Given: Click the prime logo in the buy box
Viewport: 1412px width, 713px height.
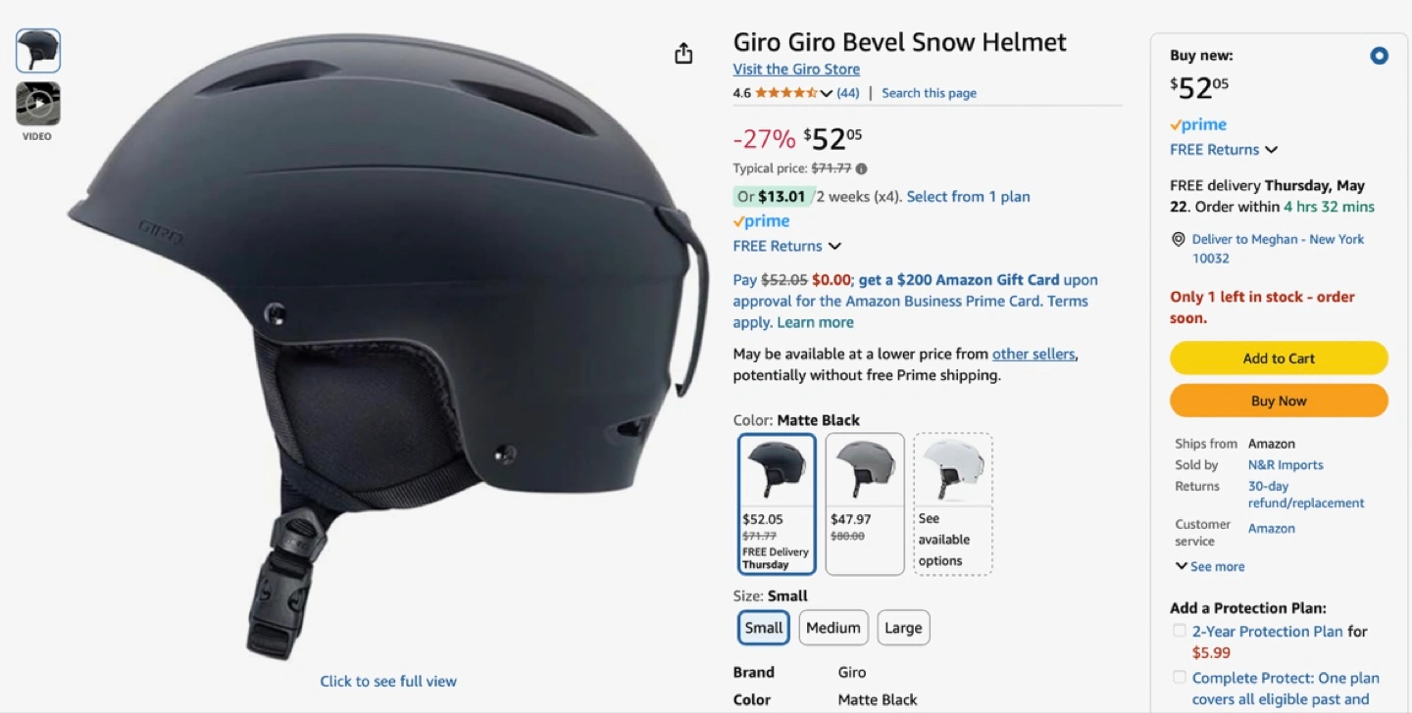Looking at the screenshot, I should (1198, 124).
